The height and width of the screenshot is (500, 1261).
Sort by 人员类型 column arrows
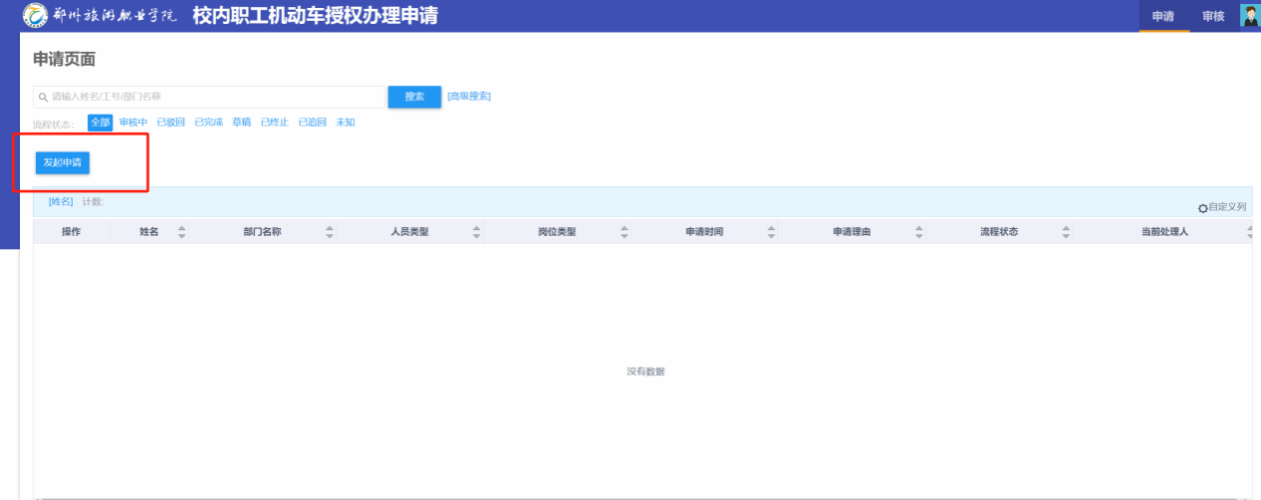tap(476, 232)
